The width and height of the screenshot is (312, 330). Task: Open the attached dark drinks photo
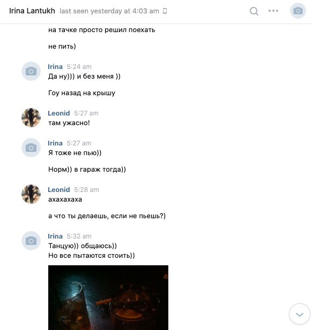click(108, 297)
